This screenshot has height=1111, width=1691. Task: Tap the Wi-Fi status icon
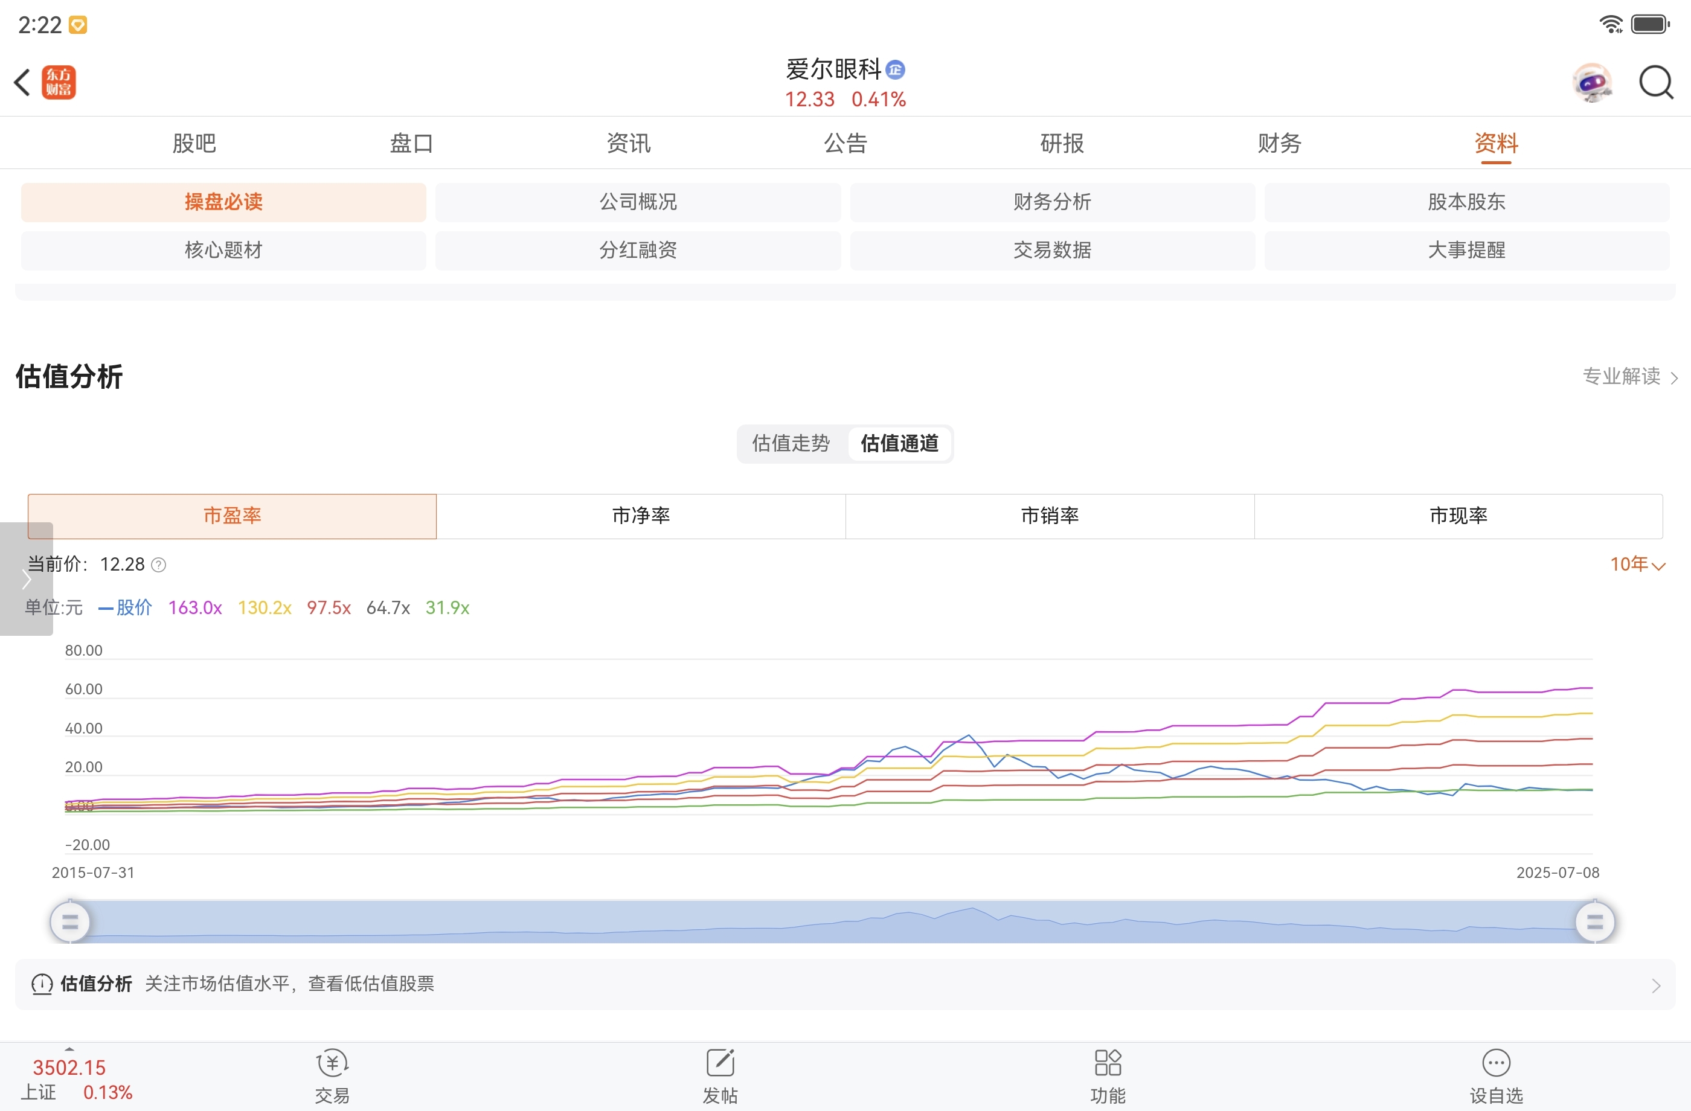click(x=1611, y=25)
